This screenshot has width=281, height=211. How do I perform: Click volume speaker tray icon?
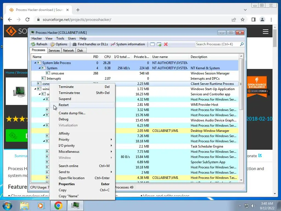(x=253, y=206)
